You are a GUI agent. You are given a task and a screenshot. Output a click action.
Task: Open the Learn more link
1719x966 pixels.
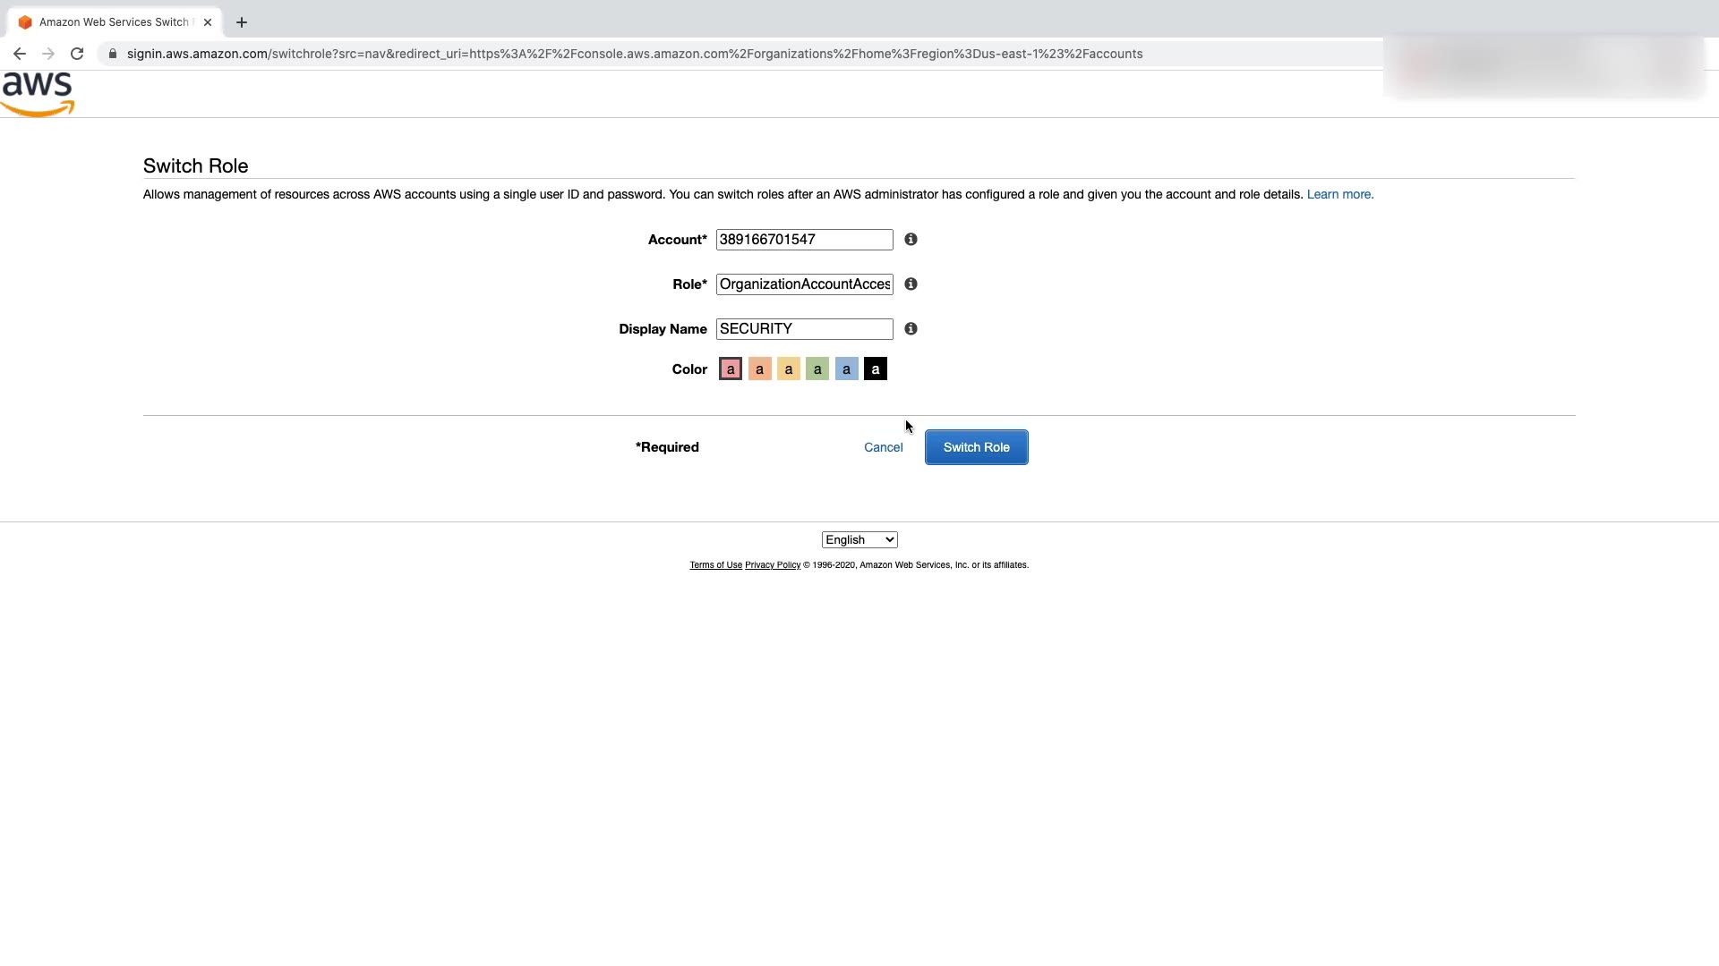pyautogui.click(x=1339, y=194)
